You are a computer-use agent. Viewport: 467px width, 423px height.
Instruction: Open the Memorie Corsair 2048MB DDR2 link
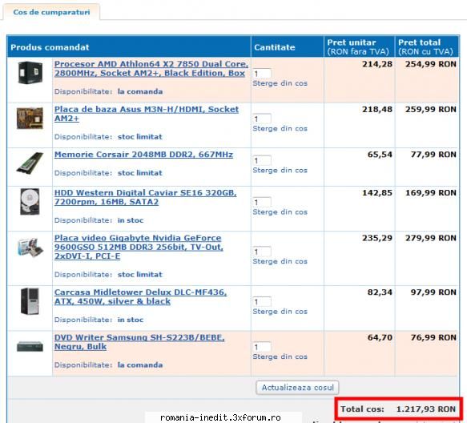(x=143, y=155)
